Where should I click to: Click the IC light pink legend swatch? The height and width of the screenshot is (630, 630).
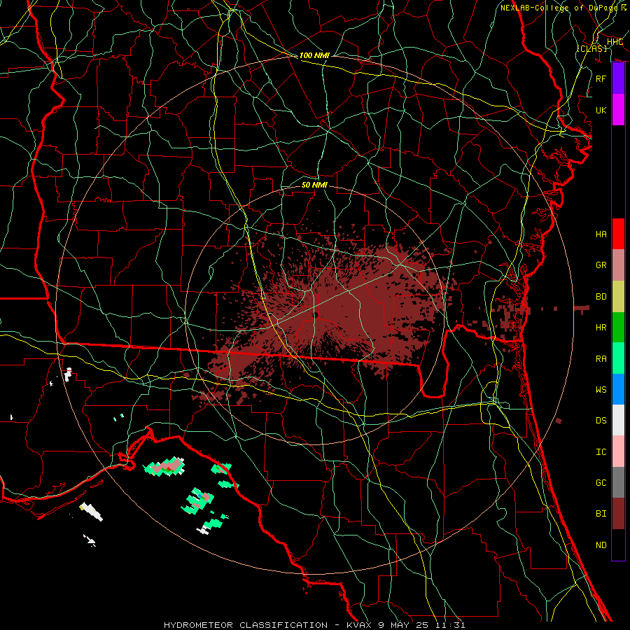(x=618, y=451)
